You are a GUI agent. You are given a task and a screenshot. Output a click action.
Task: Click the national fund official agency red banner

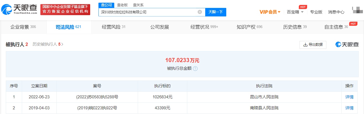click(x=65, y=9)
